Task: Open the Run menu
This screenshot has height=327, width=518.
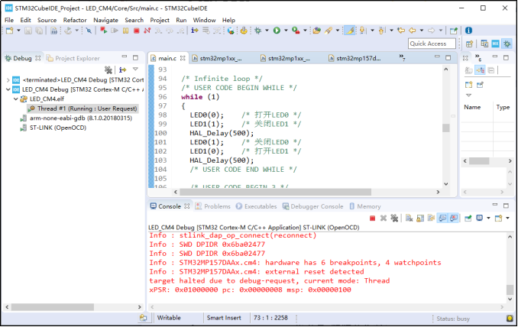Action: (181, 20)
